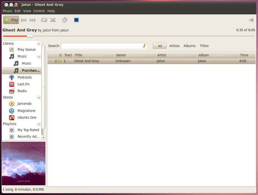Image resolution: width=258 pixels, height=195 pixels.
Task: Toggle repeat playback mode
Action: click(x=44, y=20)
